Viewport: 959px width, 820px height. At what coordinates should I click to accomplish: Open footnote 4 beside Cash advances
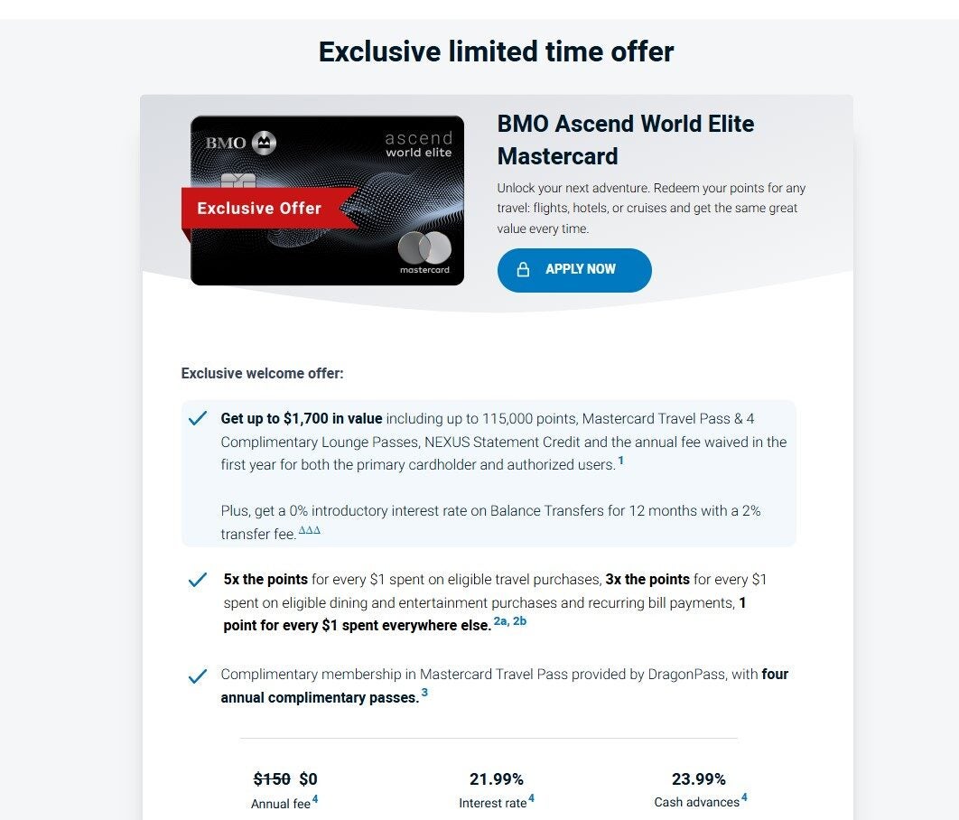(744, 799)
